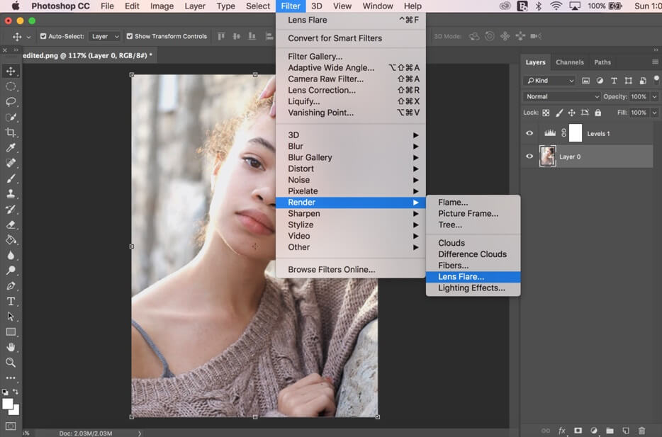The width and height of the screenshot is (662, 437).
Task: Choose the Eyedropper tool
Action: pyautogui.click(x=11, y=148)
